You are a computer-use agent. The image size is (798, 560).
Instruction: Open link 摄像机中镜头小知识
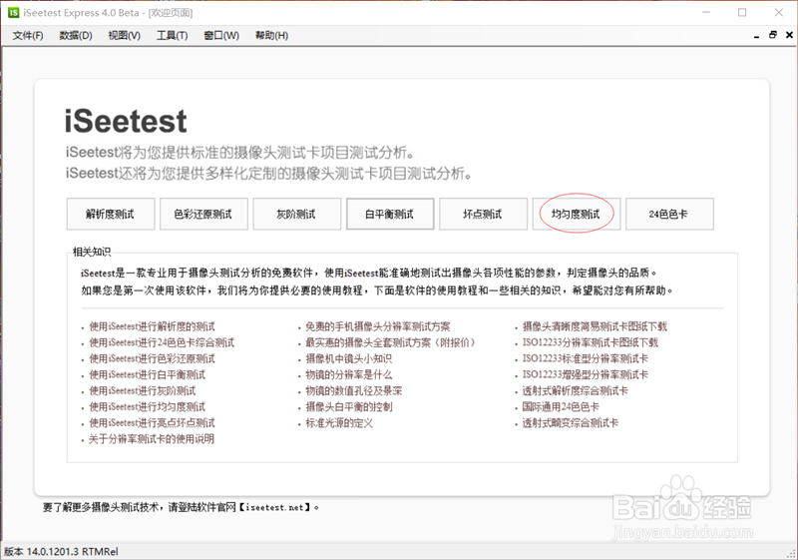coord(348,358)
